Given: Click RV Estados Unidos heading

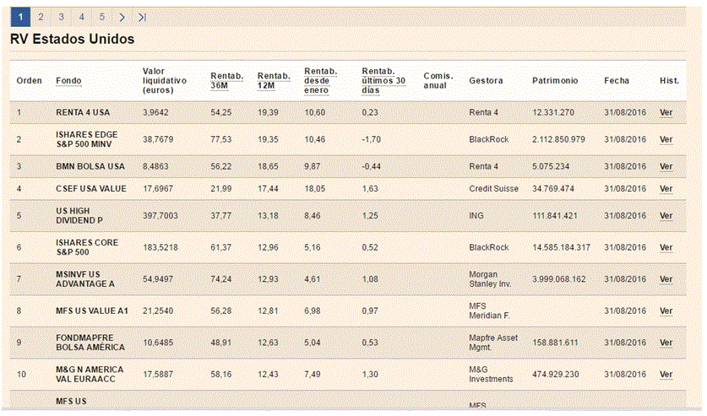Looking at the screenshot, I should pos(72,39).
